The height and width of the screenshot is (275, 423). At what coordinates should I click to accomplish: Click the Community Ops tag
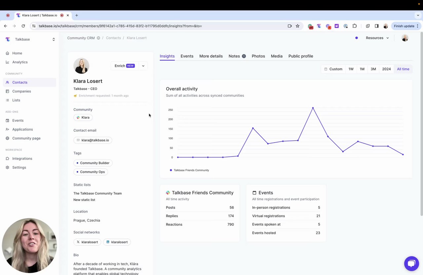point(91,172)
